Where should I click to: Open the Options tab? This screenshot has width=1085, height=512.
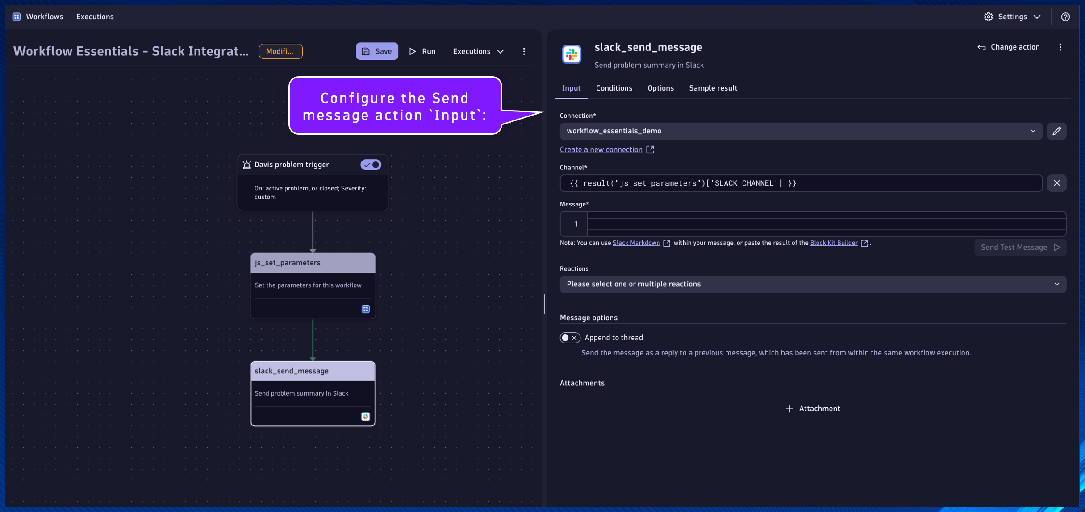pos(660,88)
